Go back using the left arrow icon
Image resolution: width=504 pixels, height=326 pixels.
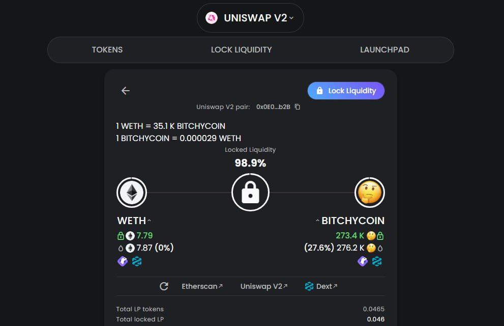(125, 91)
